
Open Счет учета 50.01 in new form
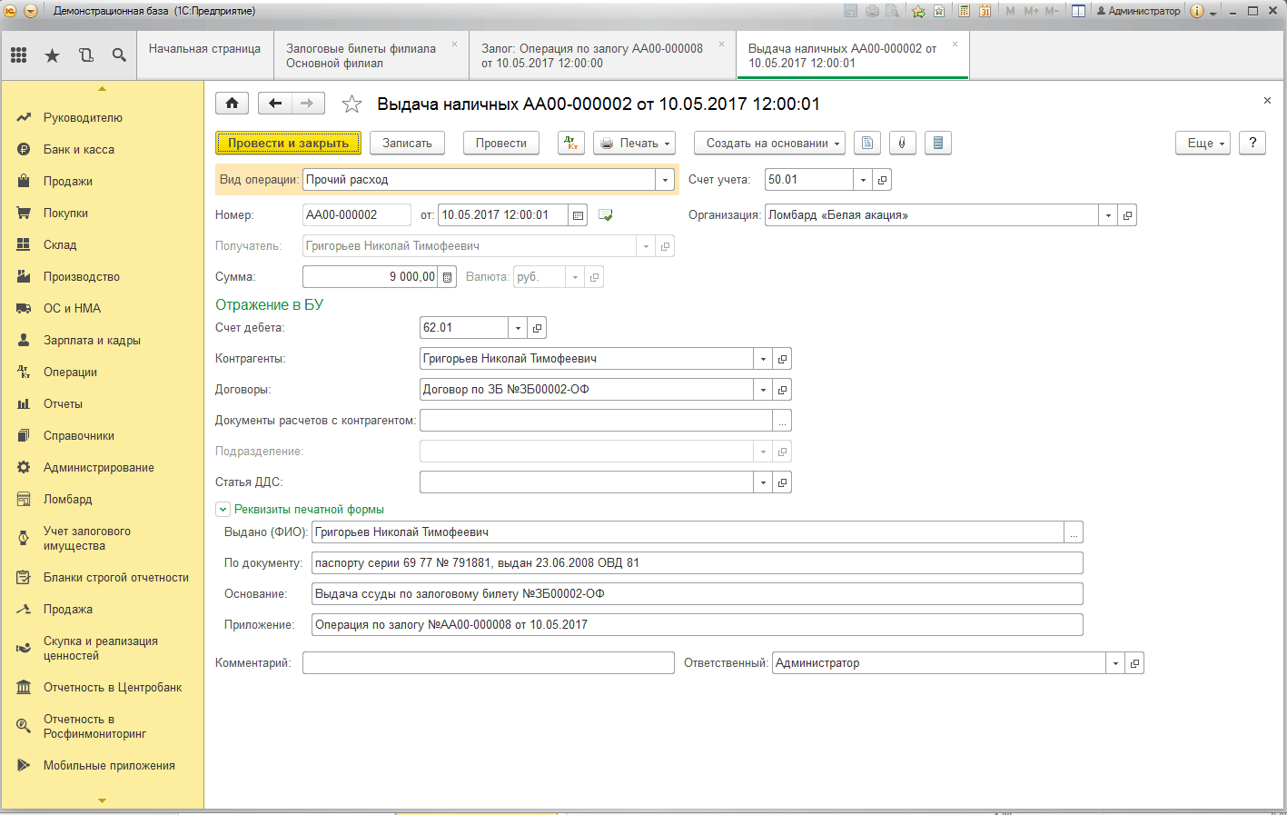point(882,180)
